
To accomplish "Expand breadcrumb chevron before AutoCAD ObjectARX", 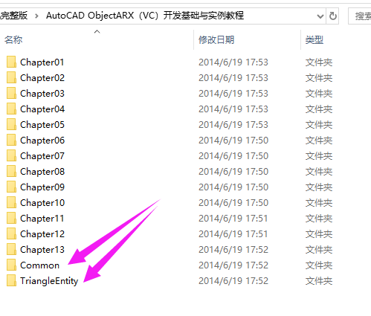I will (x=36, y=16).
